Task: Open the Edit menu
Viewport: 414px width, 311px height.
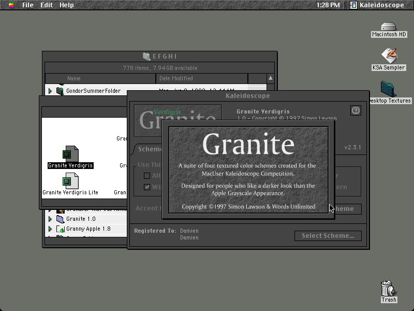Action: [47, 5]
